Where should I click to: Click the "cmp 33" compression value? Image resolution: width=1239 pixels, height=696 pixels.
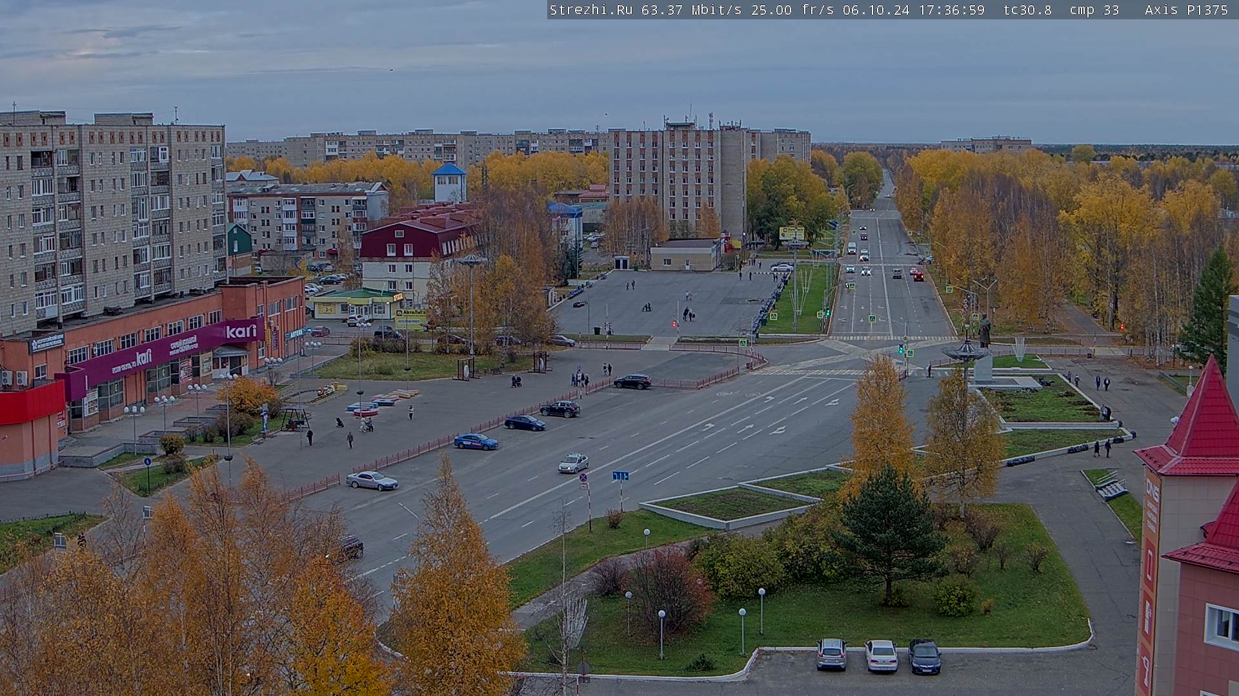[x=1094, y=10]
